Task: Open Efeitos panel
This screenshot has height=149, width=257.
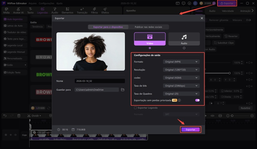Action: point(105,11)
